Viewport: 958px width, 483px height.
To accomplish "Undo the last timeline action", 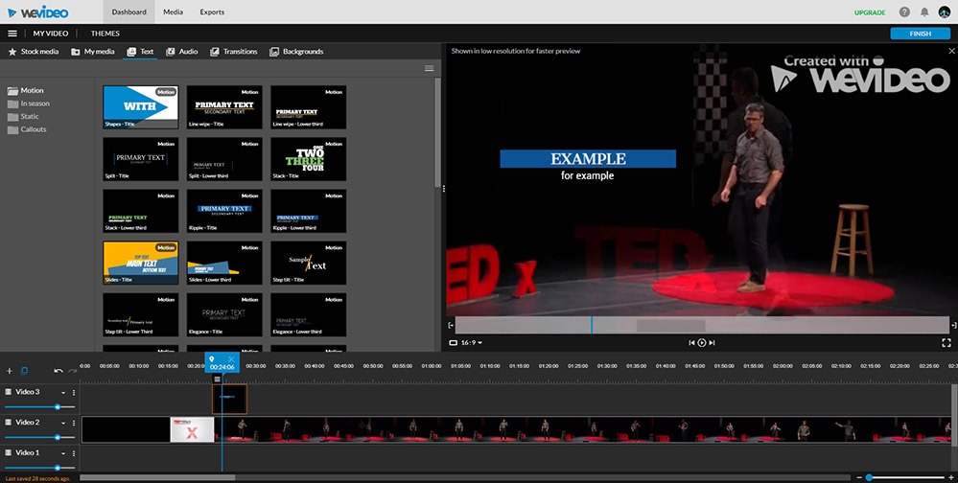I will (x=58, y=371).
